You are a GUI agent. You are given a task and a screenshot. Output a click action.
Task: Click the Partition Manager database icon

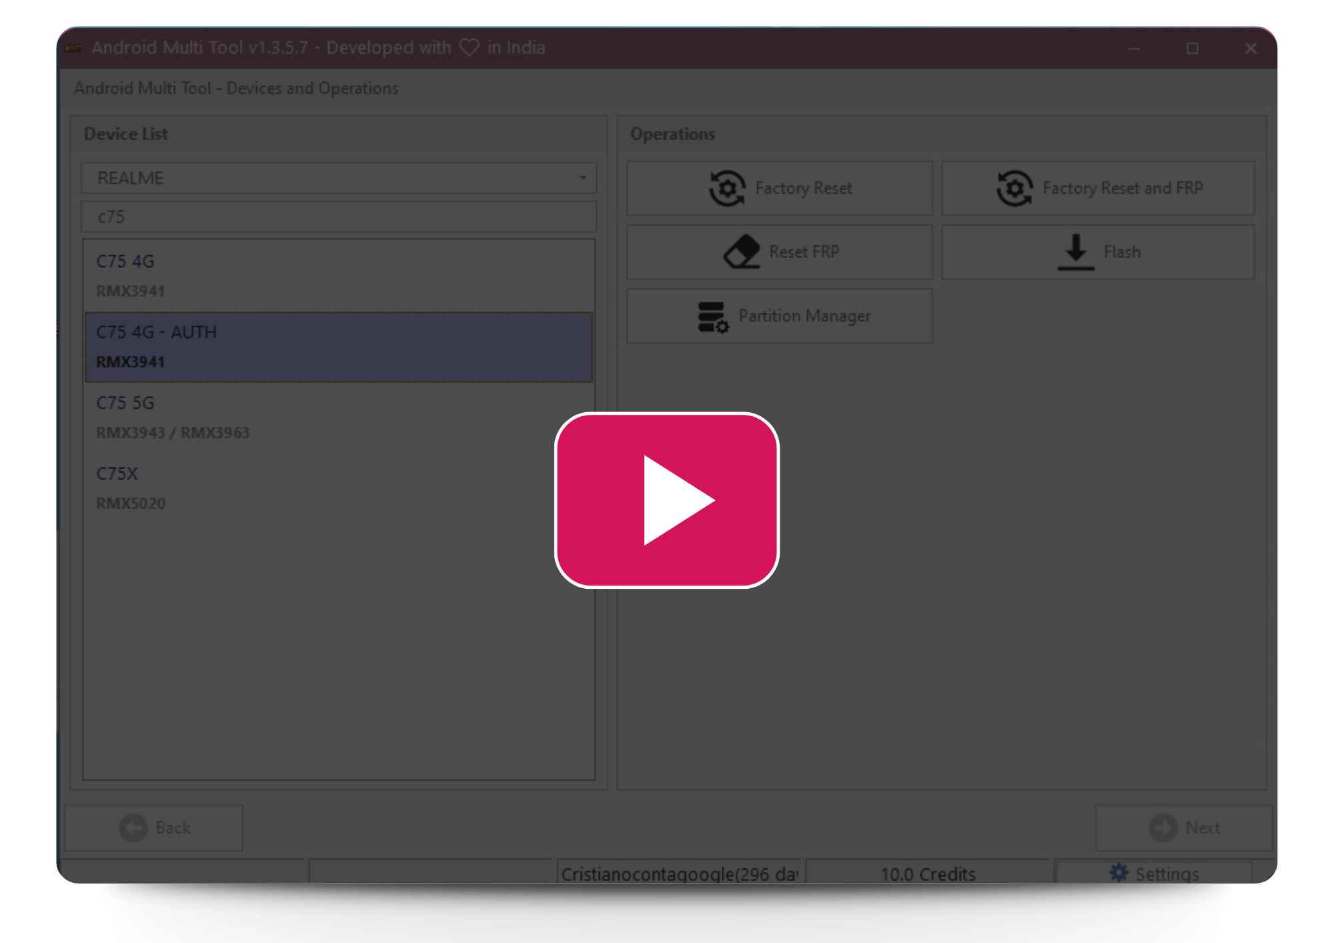tap(712, 317)
